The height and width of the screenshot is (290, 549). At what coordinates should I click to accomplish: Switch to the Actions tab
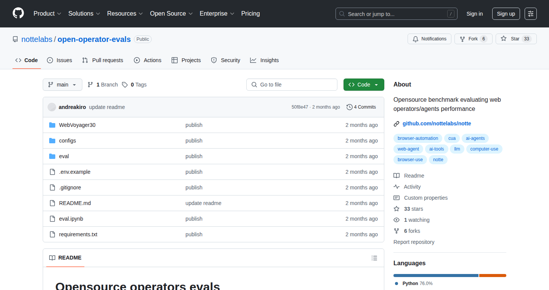(x=148, y=60)
